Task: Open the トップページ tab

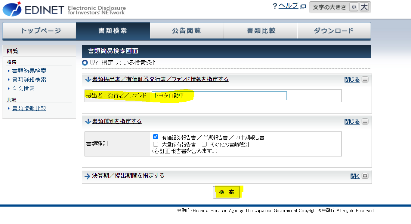Action: (x=39, y=31)
